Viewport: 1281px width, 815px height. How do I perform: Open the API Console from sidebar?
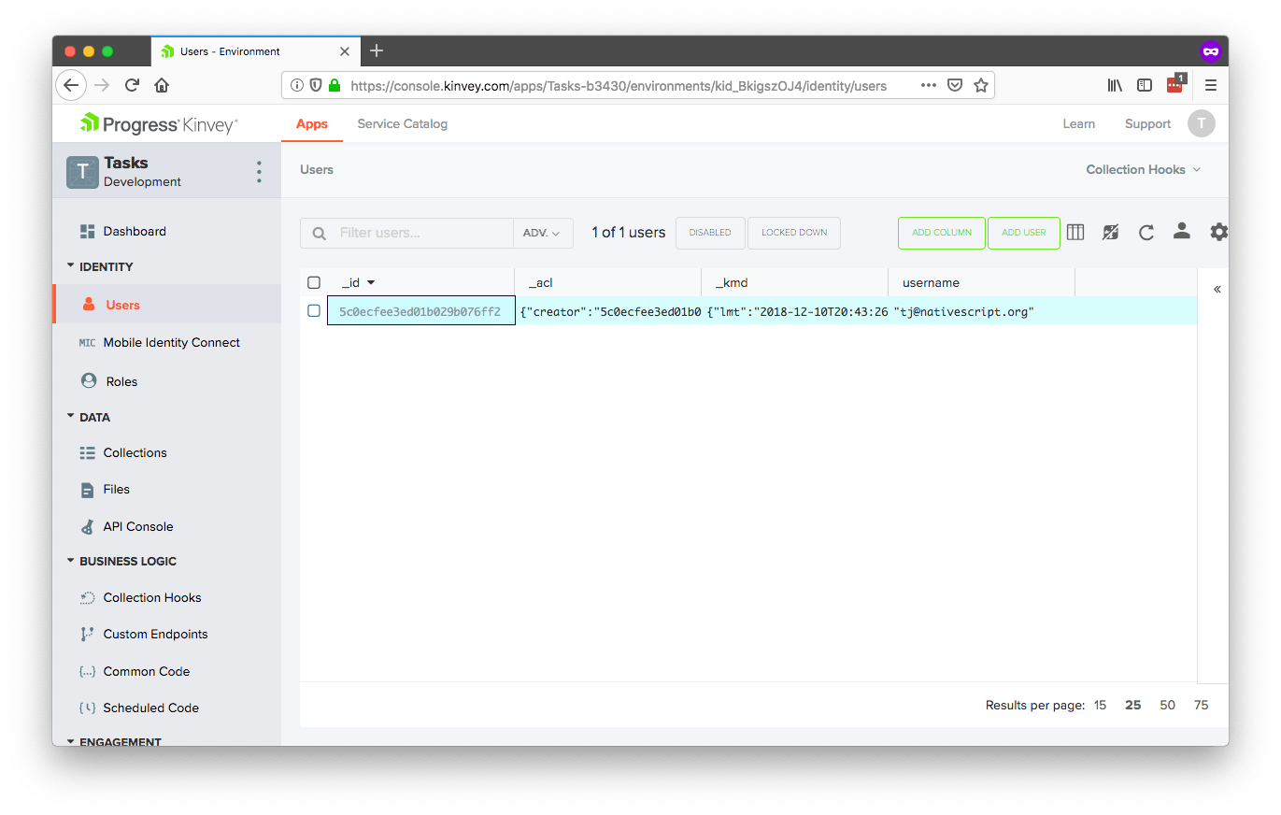click(x=137, y=526)
